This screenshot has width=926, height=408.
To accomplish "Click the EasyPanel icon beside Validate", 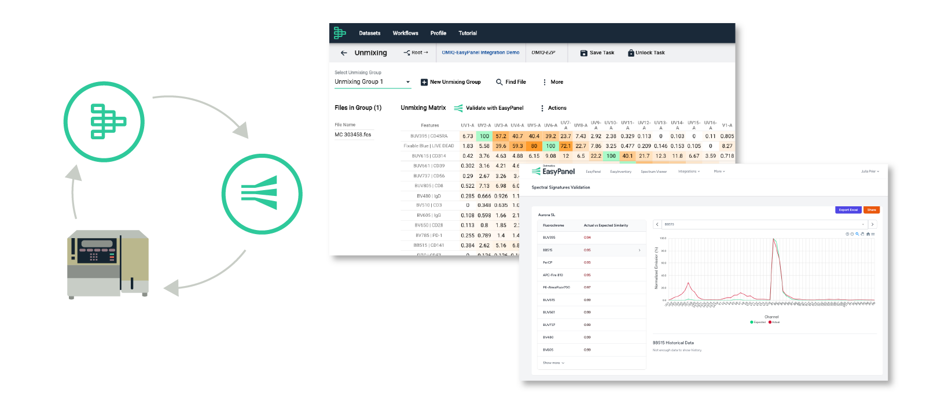I will (458, 108).
